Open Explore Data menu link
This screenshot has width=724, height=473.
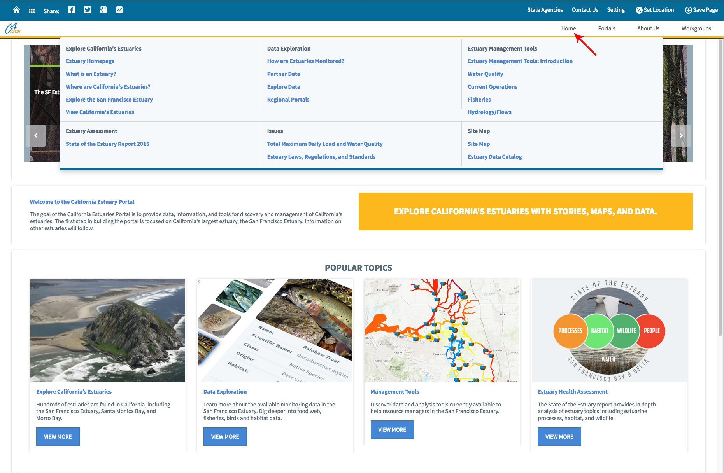click(283, 87)
